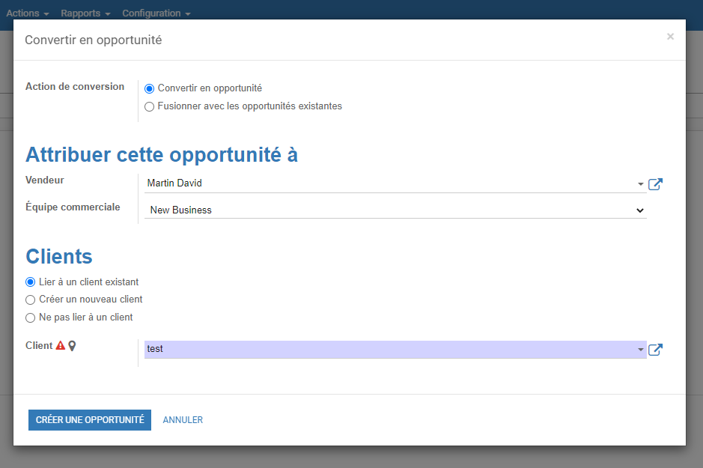703x468 pixels.
Task: Close the dialog with the X icon
Action: pyautogui.click(x=670, y=36)
